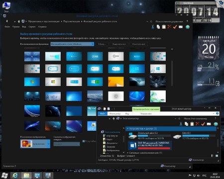Toggle checkbox on the dark mountain wallpaper thumbnail

tap(151, 77)
